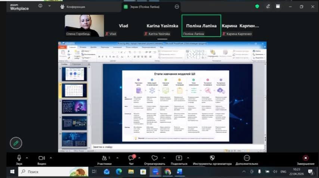Expand video options arrow next to Видео
Image resolution: width=319 pixels, height=178 pixels.
tap(50, 157)
